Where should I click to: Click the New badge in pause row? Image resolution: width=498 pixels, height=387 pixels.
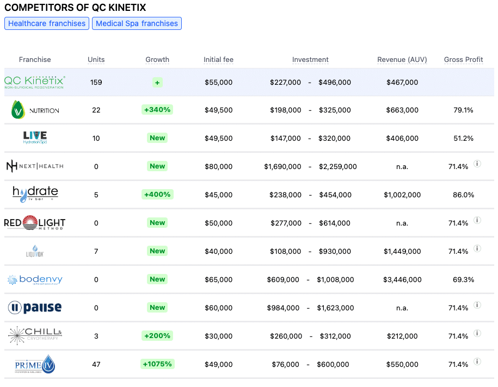click(157, 308)
